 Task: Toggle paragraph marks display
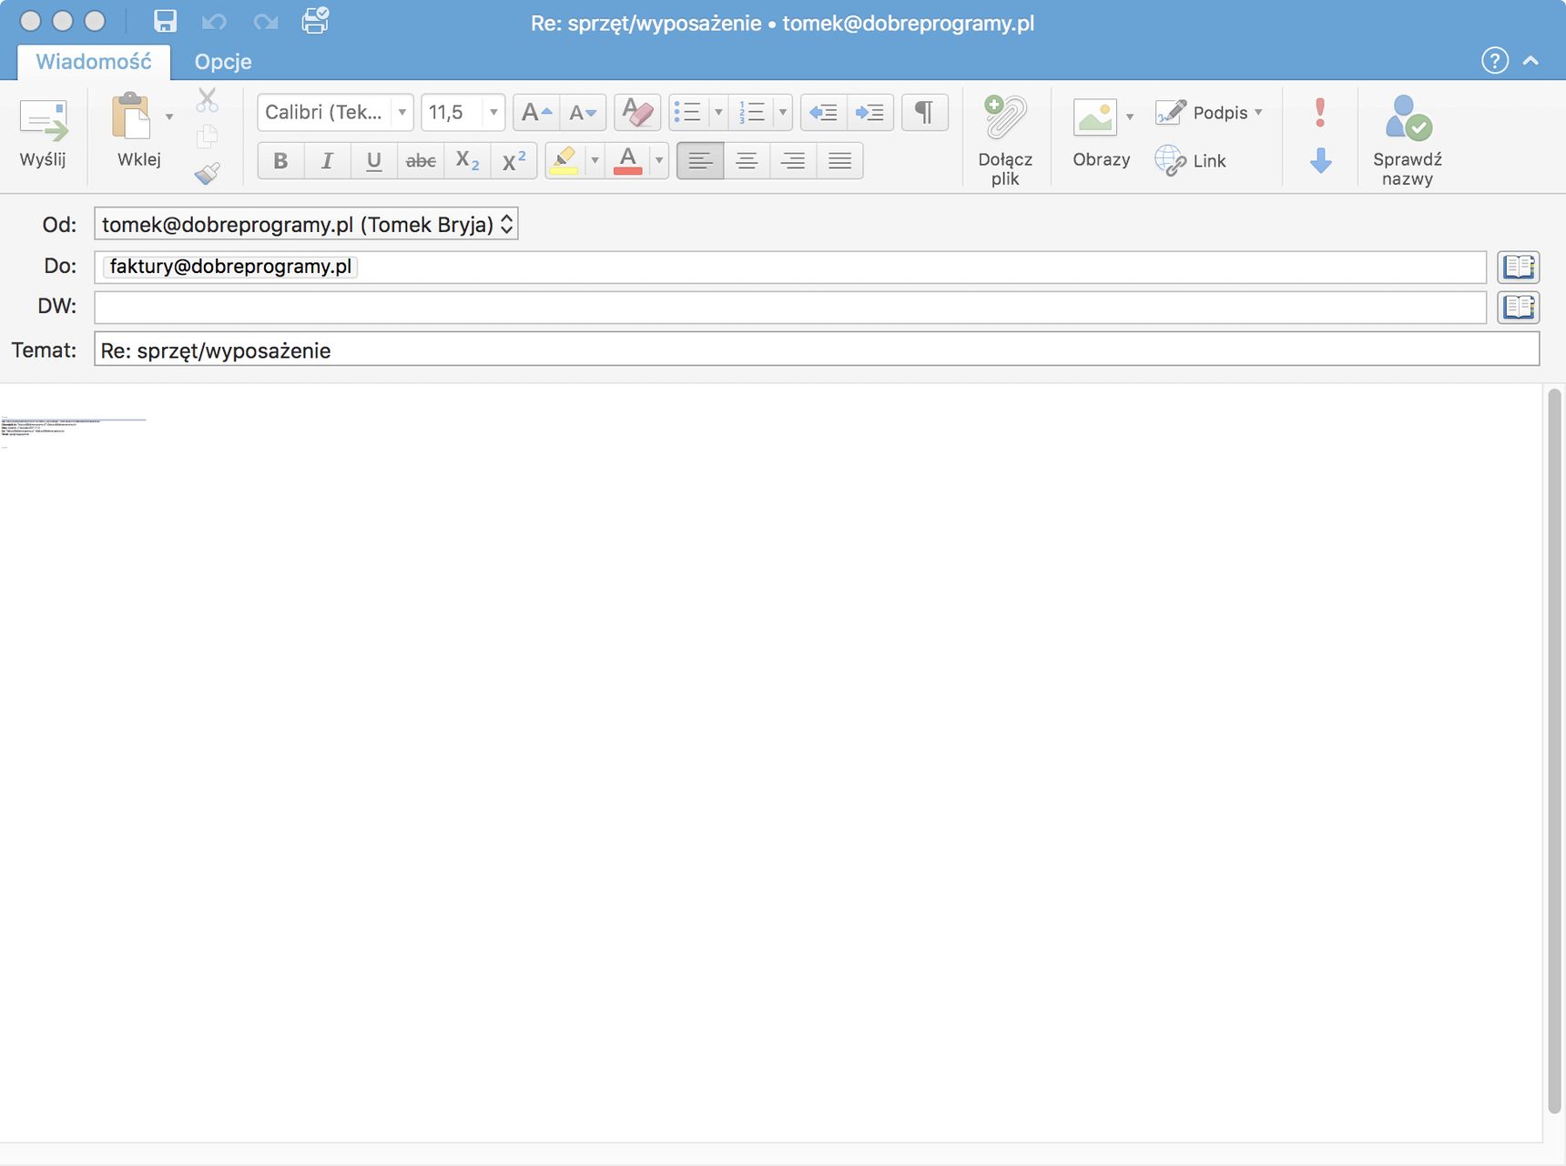(924, 113)
